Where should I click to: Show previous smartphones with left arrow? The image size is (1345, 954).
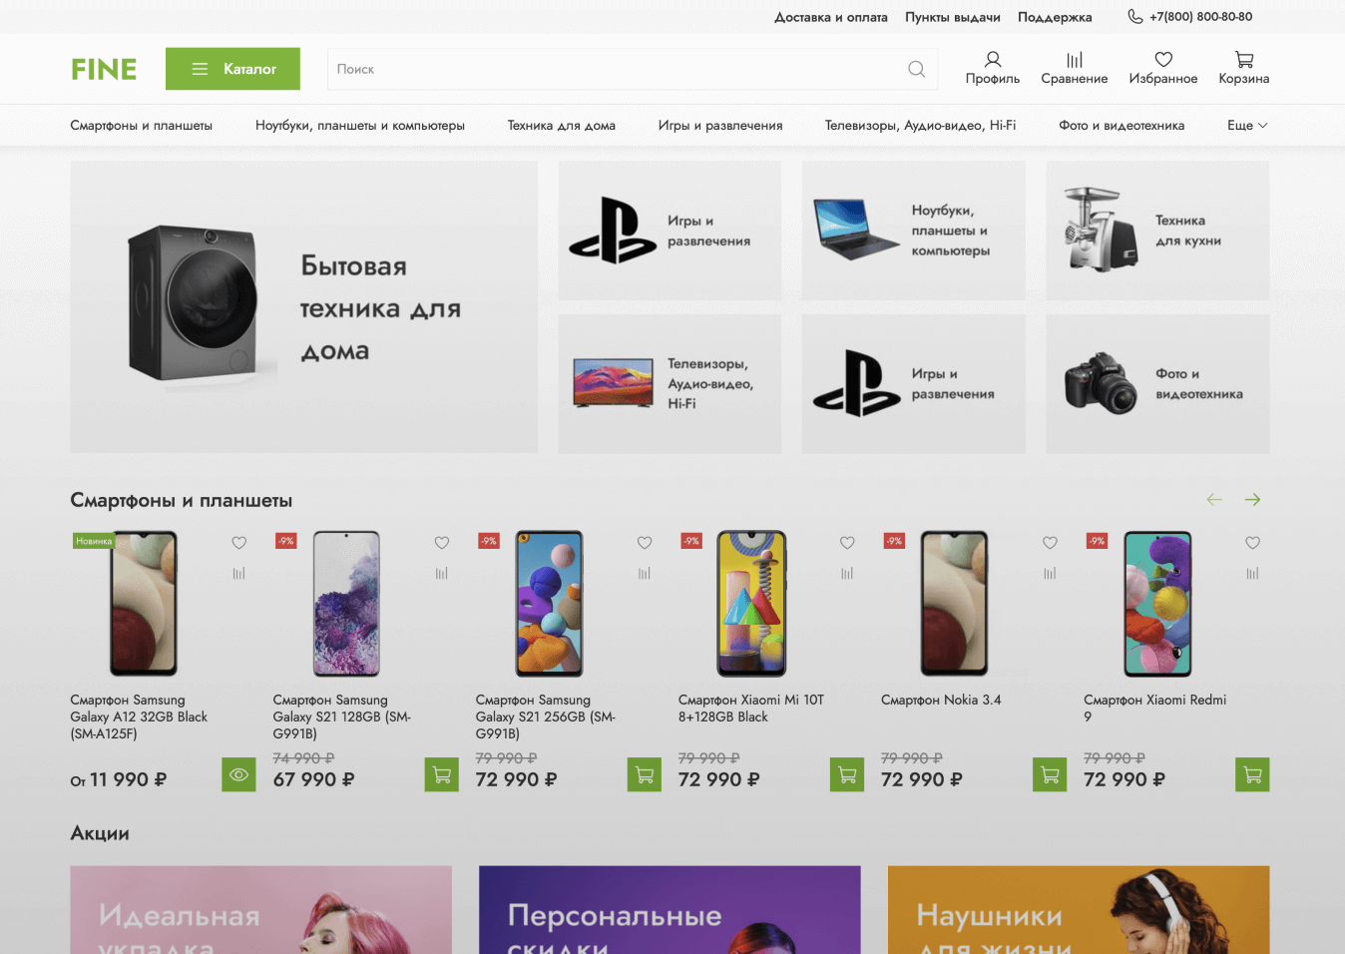click(x=1214, y=500)
